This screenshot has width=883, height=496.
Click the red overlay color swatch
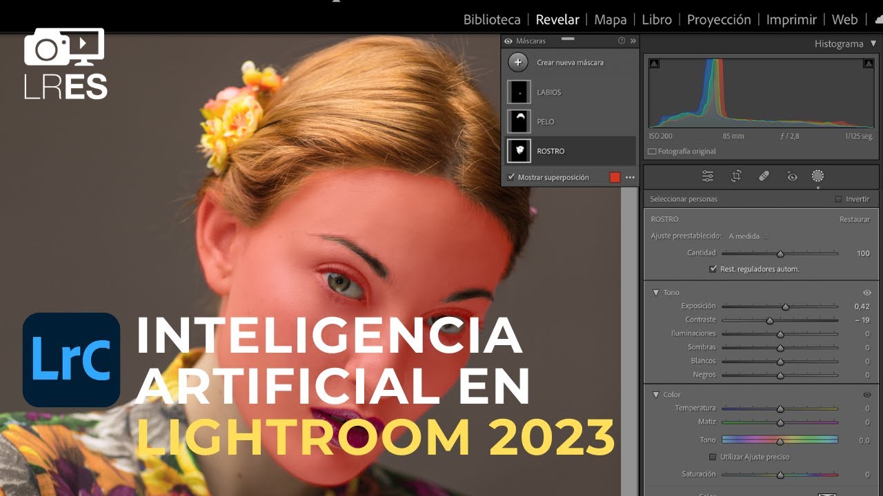(615, 178)
